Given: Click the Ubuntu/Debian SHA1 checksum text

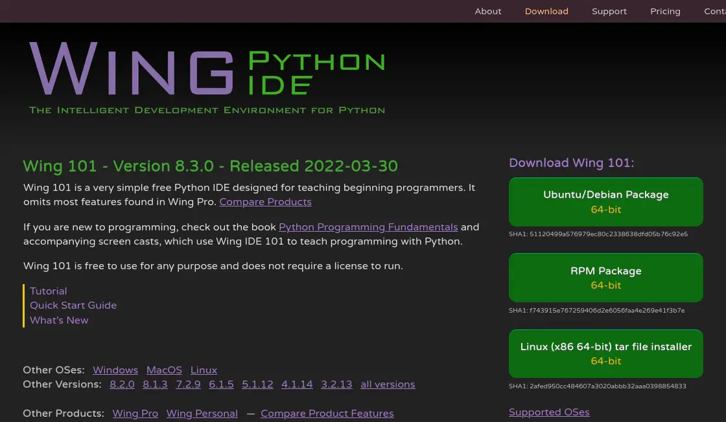Looking at the screenshot, I should (598, 234).
